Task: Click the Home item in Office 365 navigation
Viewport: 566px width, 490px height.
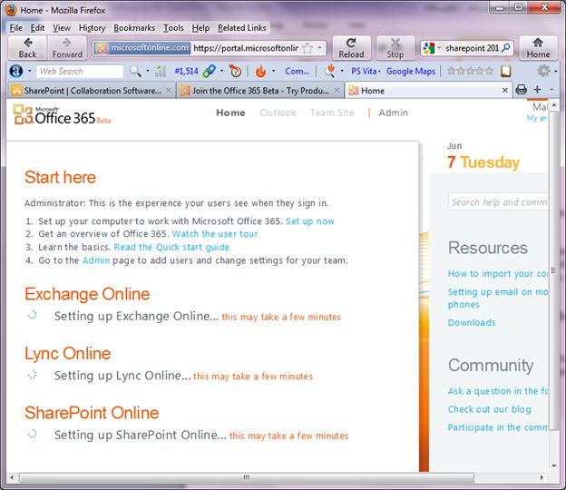Action: [230, 113]
